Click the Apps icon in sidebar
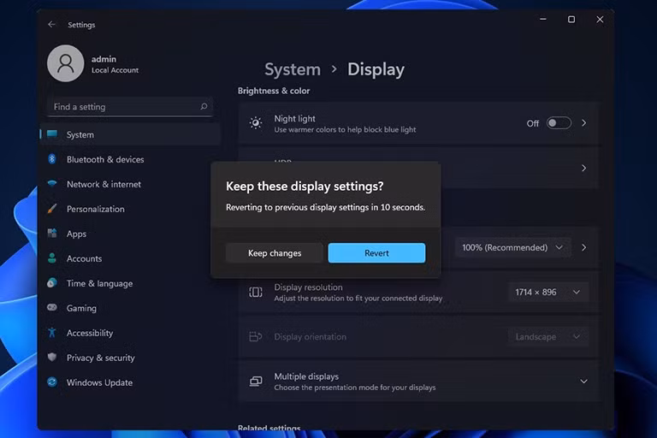657x438 pixels. (52, 233)
